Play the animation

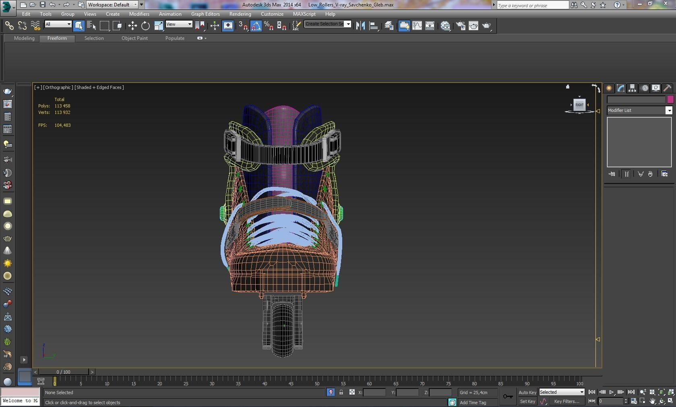611,392
